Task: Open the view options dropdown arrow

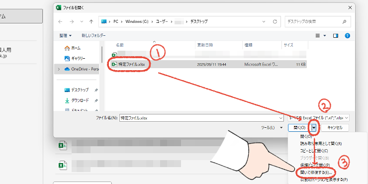Action: pyautogui.click(x=325, y=36)
